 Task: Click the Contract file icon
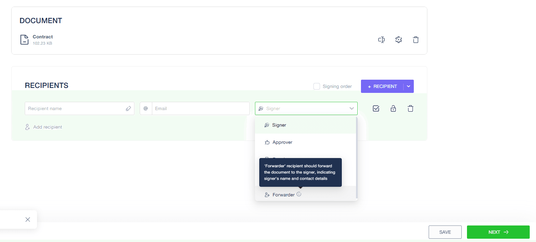24,40
